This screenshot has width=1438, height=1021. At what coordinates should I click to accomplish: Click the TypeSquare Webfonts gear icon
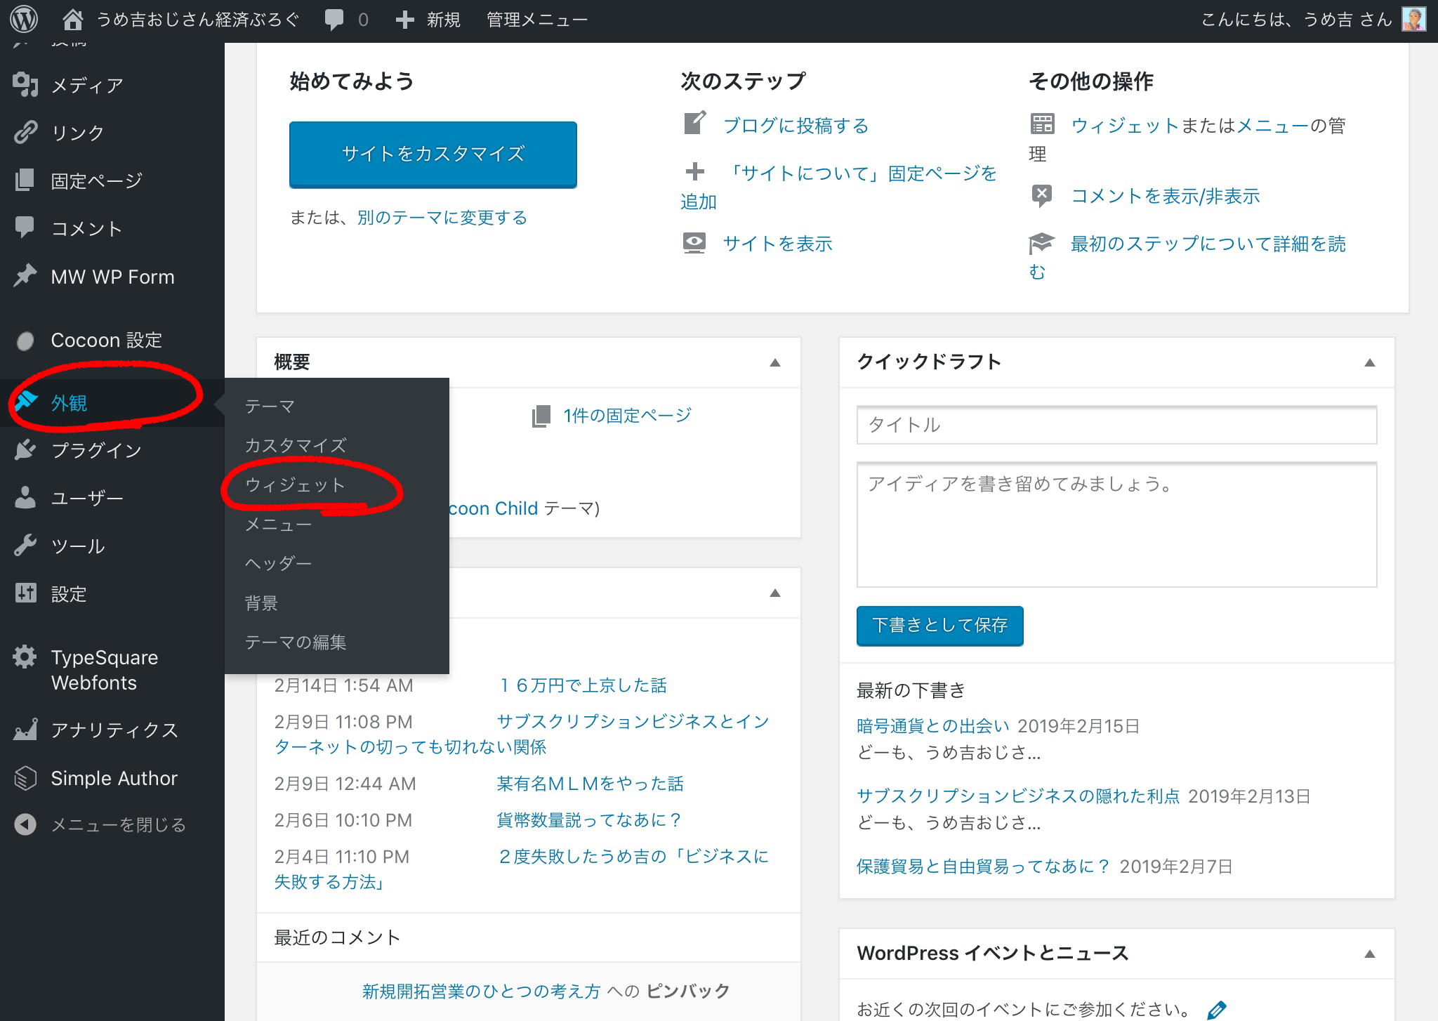tap(25, 657)
